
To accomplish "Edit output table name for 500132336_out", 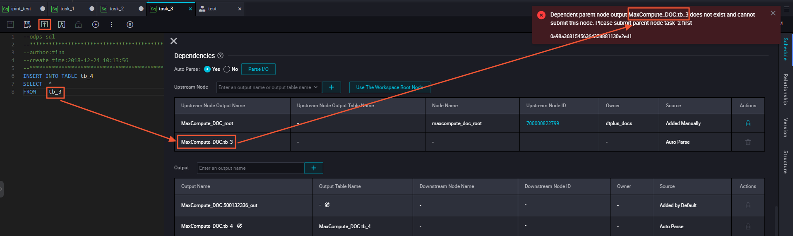I will (x=327, y=205).
